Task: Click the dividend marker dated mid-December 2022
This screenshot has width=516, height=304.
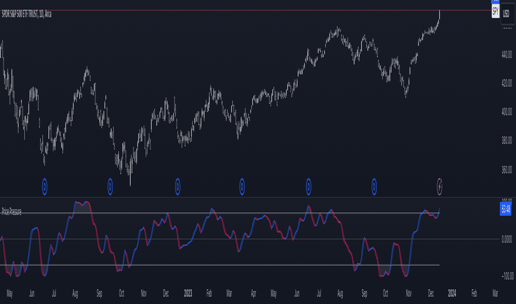Action: point(177,187)
